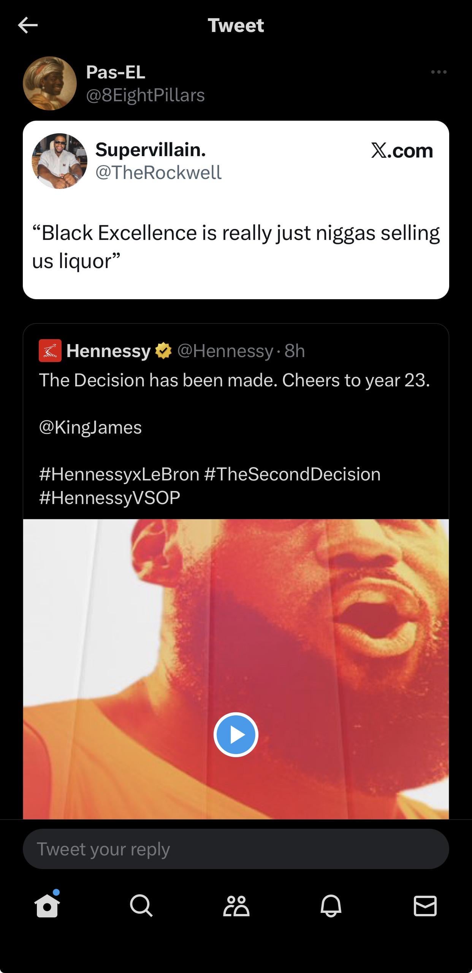Image resolution: width=472 pixels, height=973 pixels.
Task: Open the #HennessyxLeBron hashtag
Action: click(x=119, y=474)
